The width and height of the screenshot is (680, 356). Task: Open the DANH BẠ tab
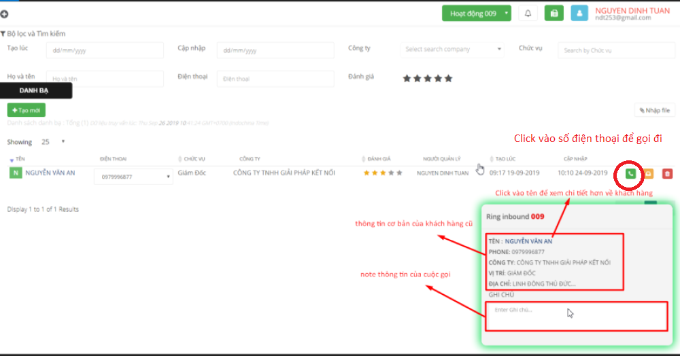tap(36, 90)
